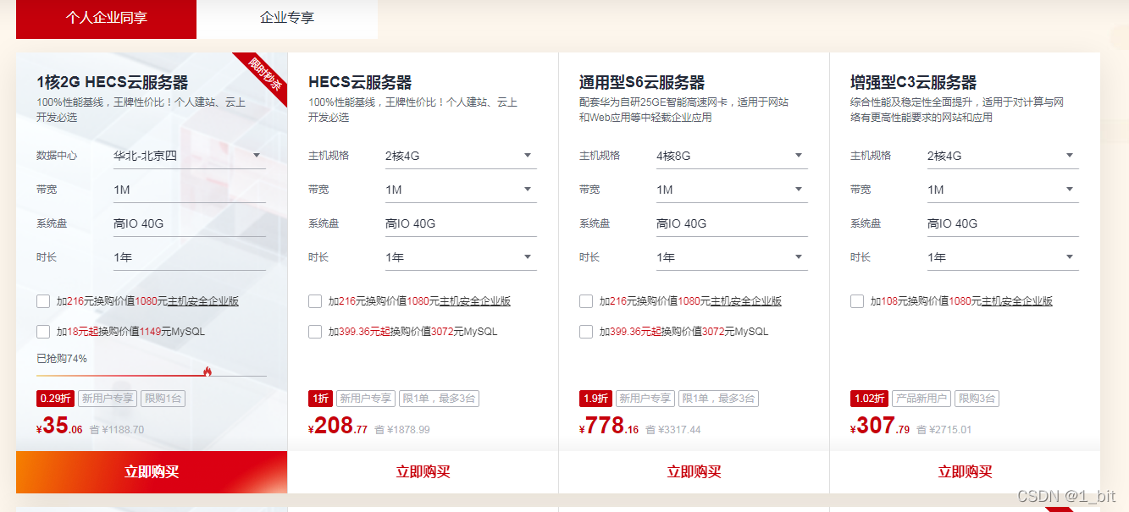The image size is (1129, 512).
Task: Open 主机规格 4核8G dropdown in 通用型S6 card
Action: (x=732, y=156)
